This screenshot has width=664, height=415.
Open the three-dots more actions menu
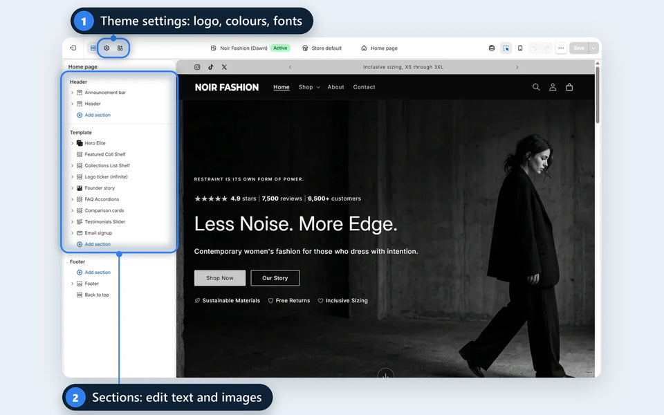561,48
